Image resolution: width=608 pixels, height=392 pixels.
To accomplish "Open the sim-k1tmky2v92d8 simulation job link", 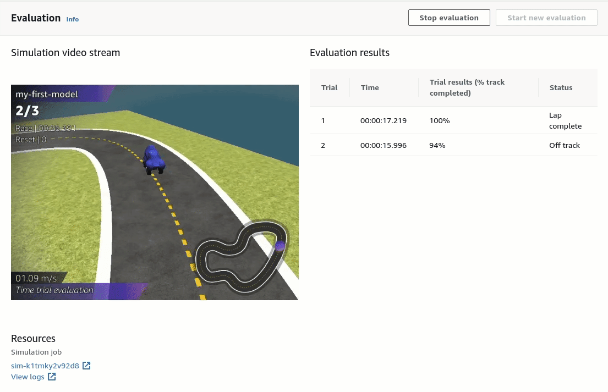I will (45, 366).
